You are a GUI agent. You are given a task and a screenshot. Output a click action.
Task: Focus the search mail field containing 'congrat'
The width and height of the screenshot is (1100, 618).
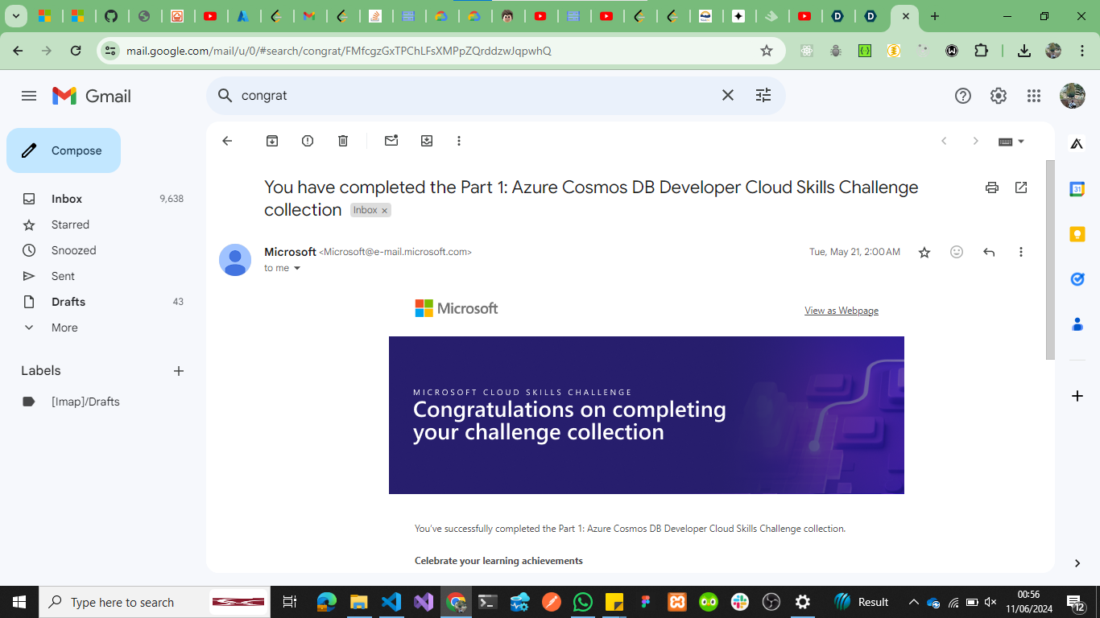tap(475, 96)
